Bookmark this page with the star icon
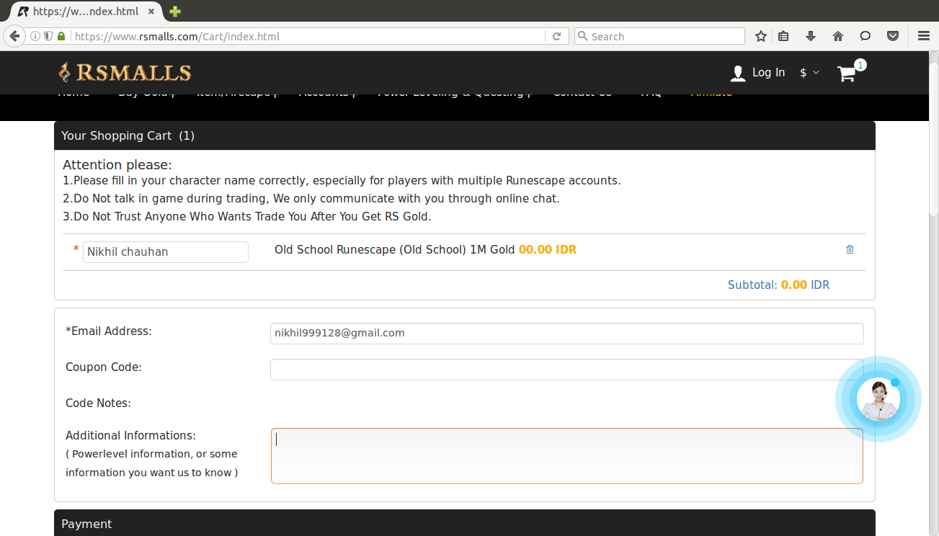Viewport: 939px width, 536px height. pos(760,35)
